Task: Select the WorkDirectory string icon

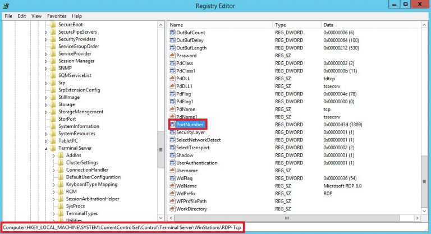Action: pos(172,209)
